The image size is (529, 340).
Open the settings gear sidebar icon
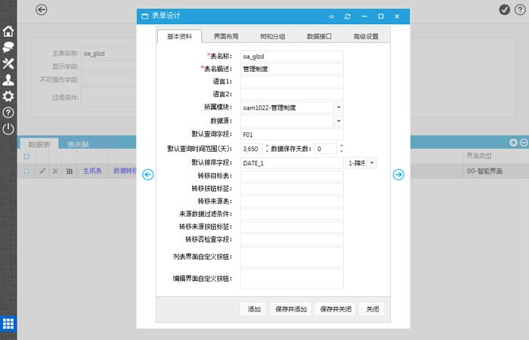[8, 96]
